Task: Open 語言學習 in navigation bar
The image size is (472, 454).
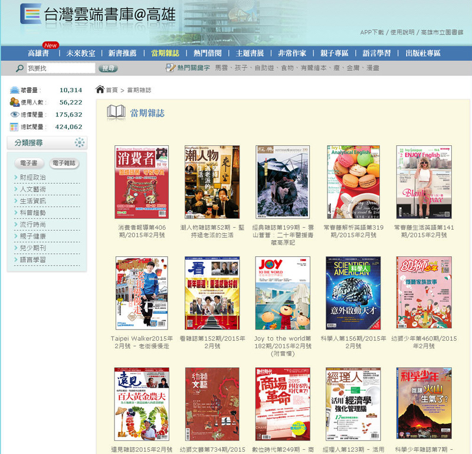Action: [x=376, y=53]
